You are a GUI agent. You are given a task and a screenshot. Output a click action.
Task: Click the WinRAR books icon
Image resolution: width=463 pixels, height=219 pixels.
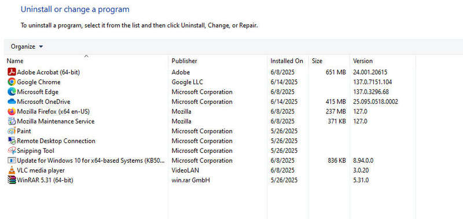tap(12, 180)
